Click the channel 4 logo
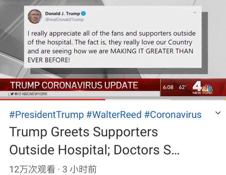226x175 pixels. coord(197,86)
